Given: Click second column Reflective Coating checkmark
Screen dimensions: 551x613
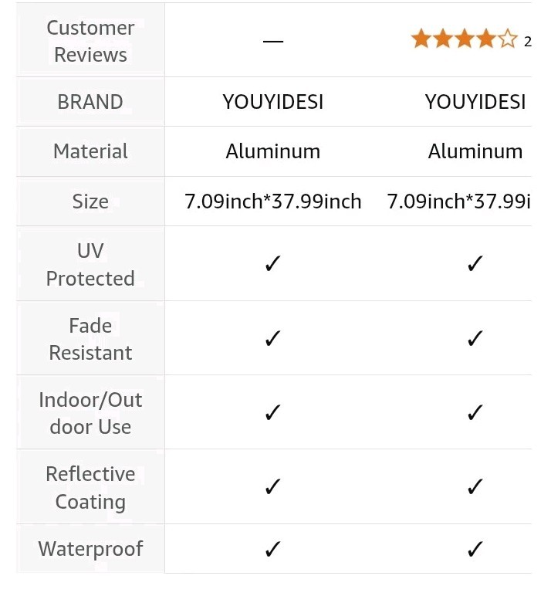Looking at the screenshot, I should 475,486.
